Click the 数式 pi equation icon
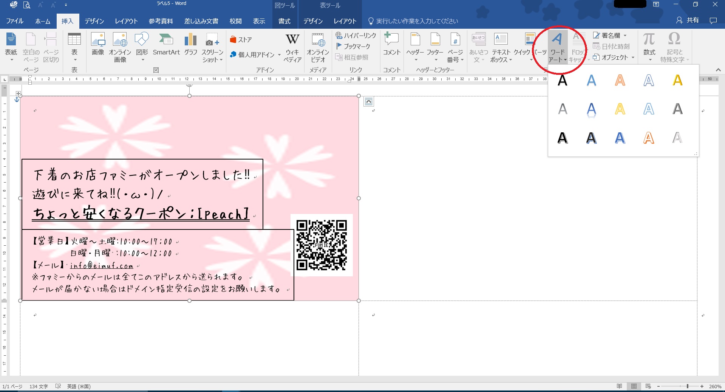The height and width of the screenshot is (392, 725). point(649,39)
